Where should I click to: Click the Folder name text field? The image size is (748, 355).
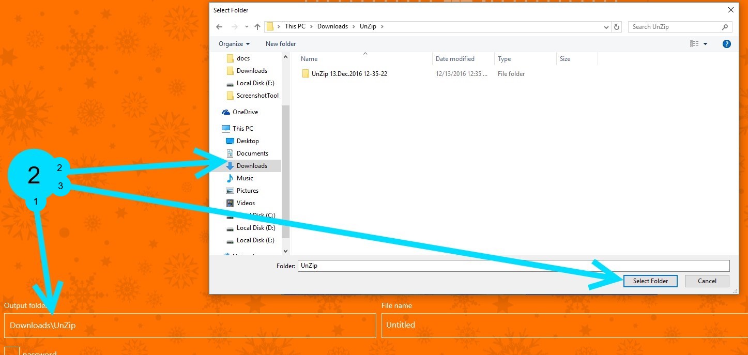click(x=514, y=266)
